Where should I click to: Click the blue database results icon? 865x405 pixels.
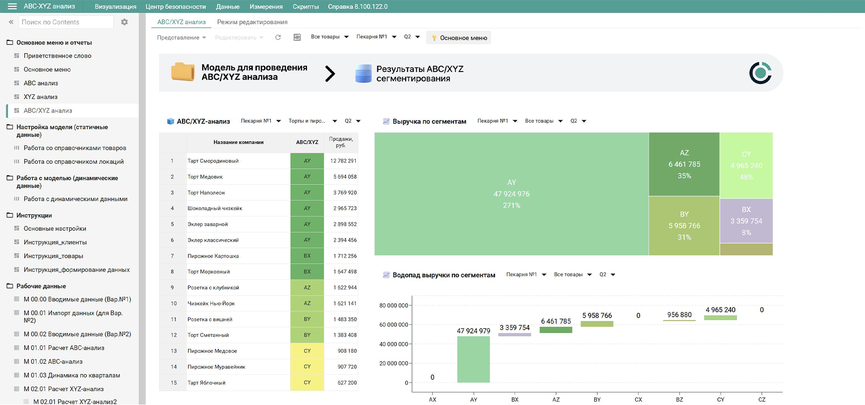(364, 73)
